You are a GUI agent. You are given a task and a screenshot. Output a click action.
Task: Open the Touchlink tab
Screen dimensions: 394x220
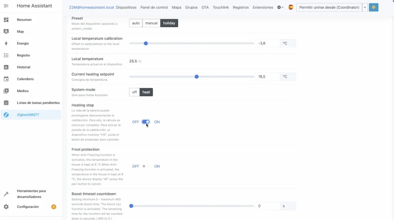coord(220,7)
